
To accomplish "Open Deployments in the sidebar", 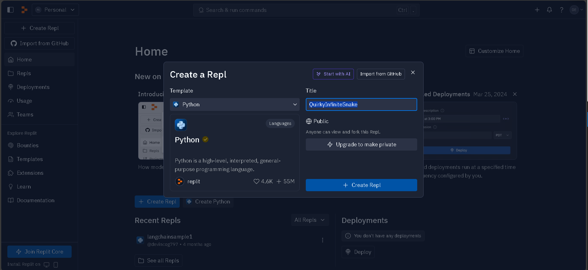I will point(39,87).
